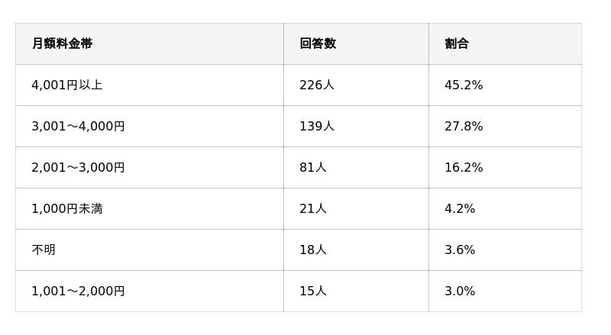611x335 pixels.
Task: Click the 21人 response count cell
Action: point(313,208)
